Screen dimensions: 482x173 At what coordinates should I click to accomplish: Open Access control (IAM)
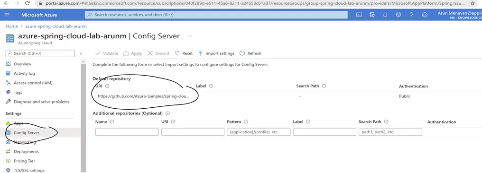tap(33, 83)
